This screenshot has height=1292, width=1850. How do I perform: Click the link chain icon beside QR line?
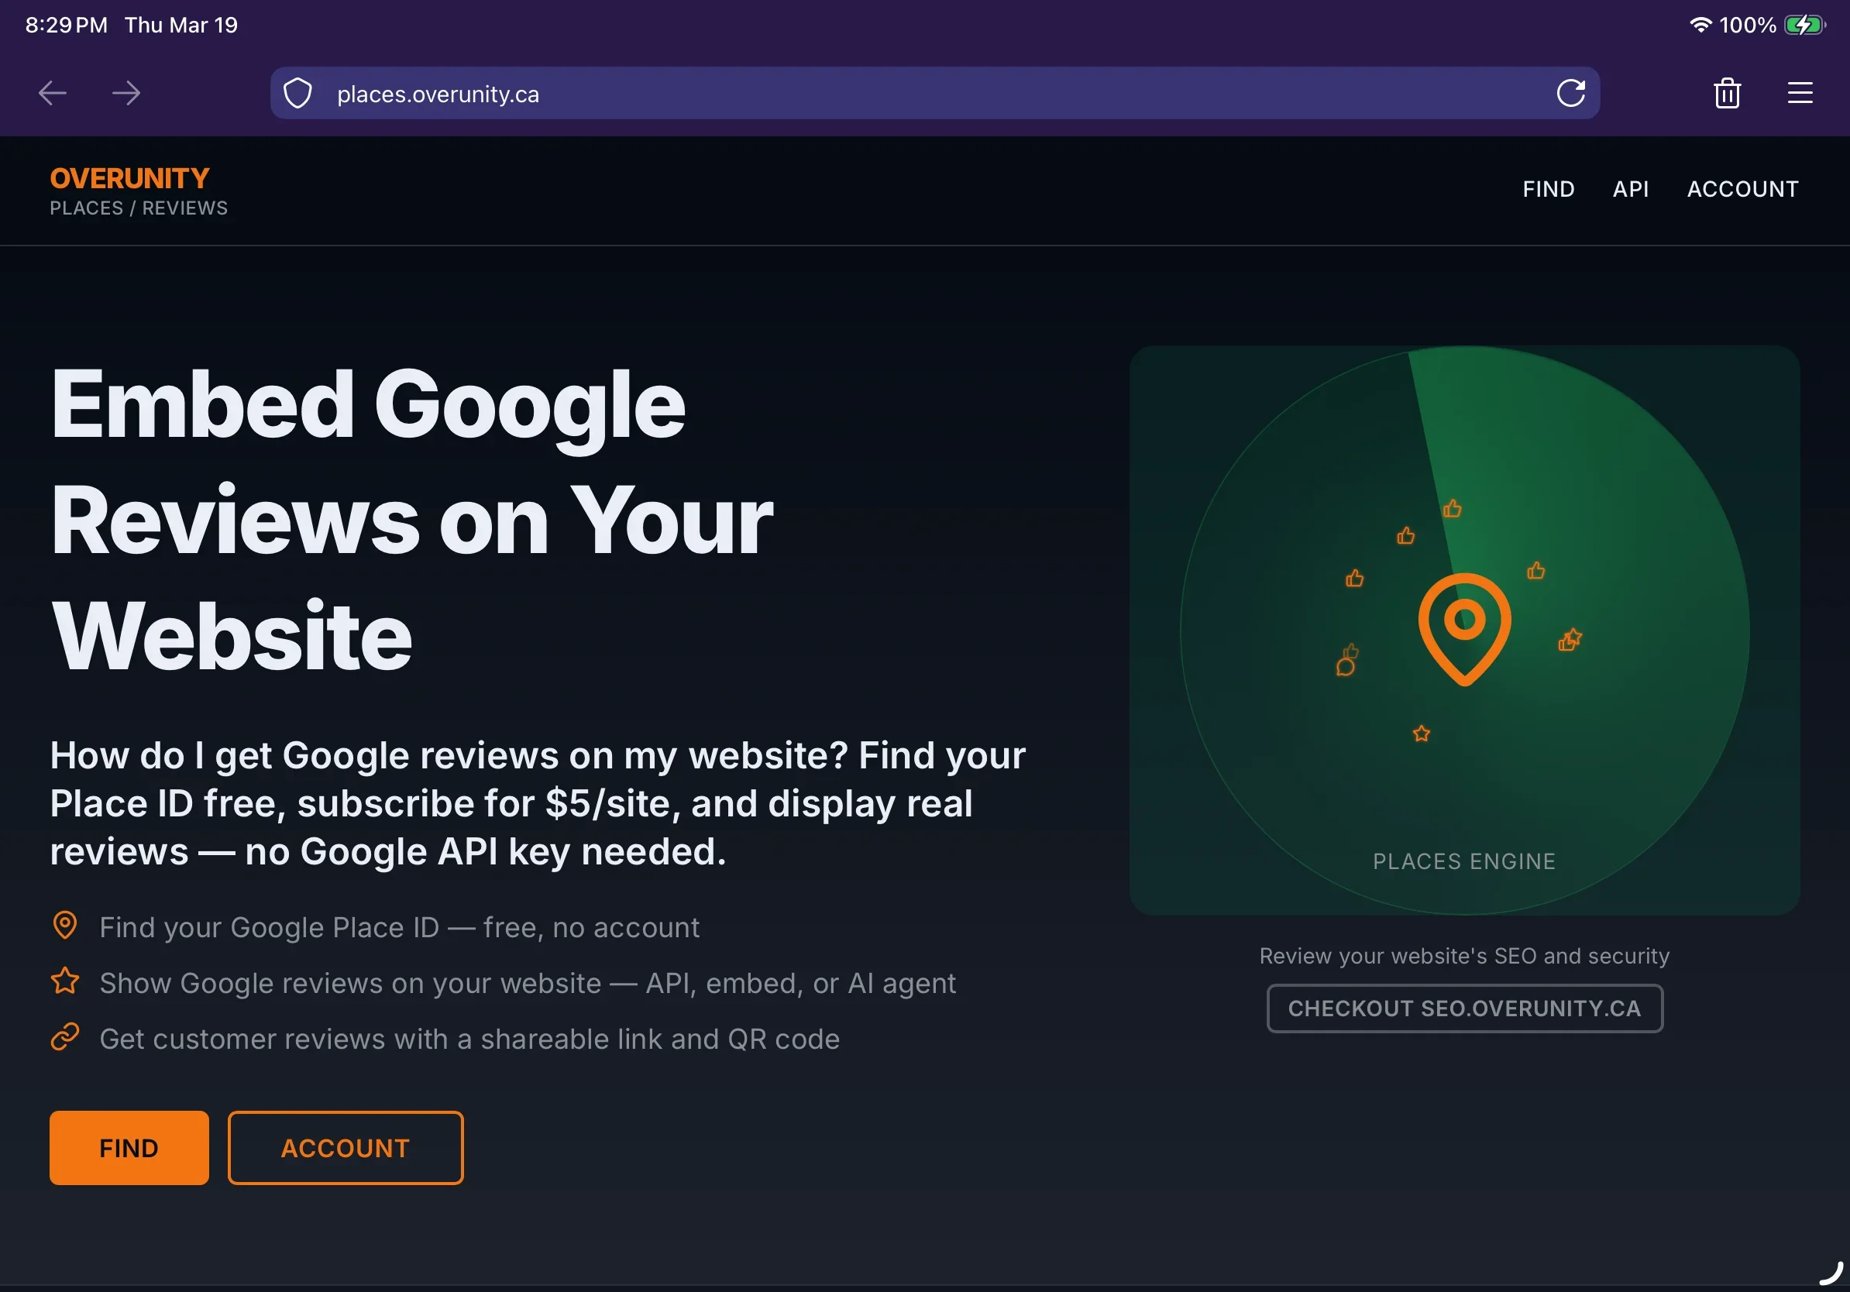65,1037
